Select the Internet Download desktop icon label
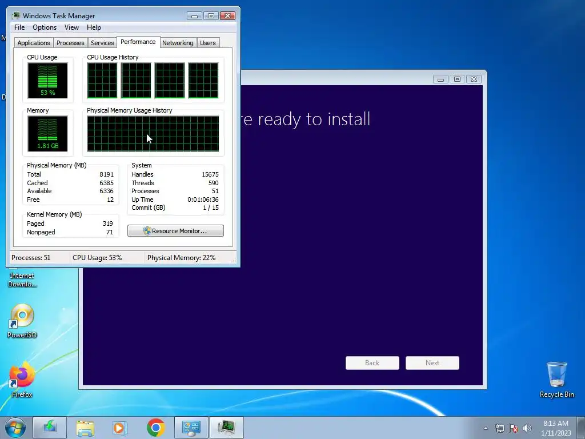Viewport: 585px width, 439px height. (x=22, y=280)
